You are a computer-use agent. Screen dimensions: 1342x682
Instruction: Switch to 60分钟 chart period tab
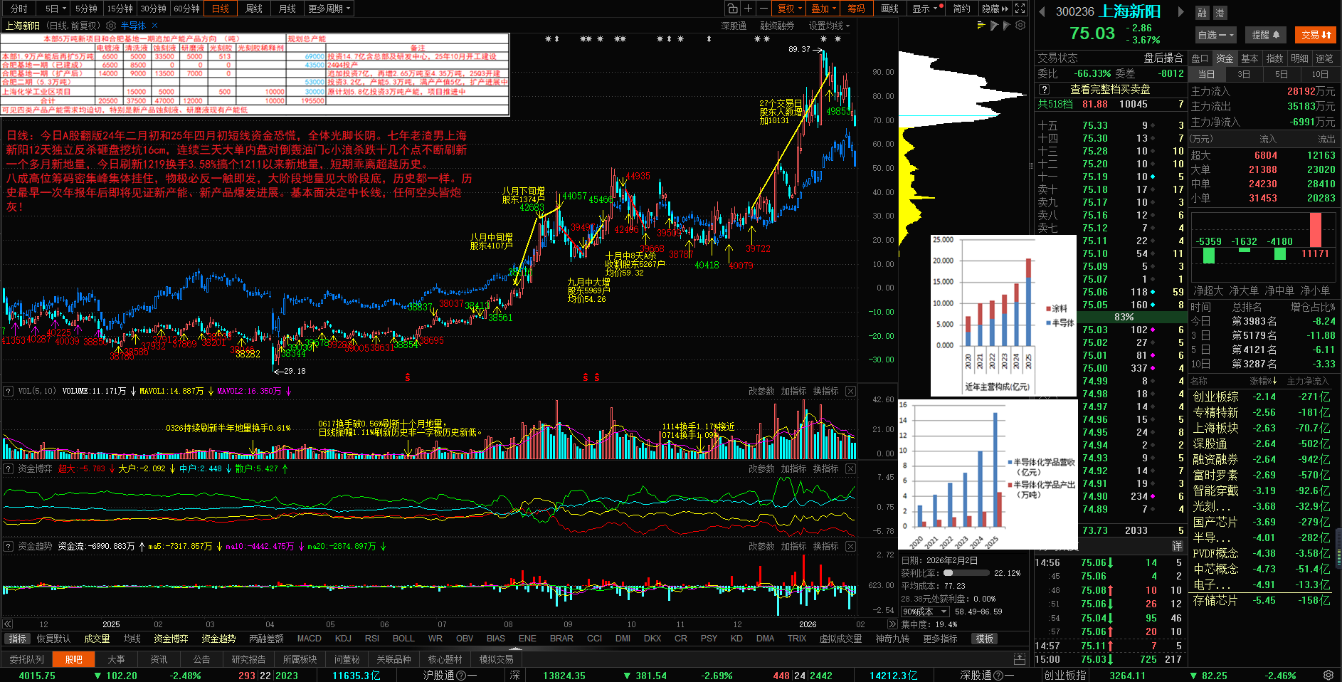coord(186,9)
